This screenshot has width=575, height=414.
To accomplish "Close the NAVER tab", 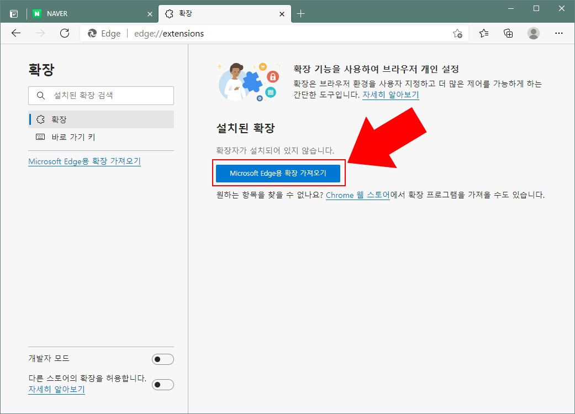I will point(150,14).
